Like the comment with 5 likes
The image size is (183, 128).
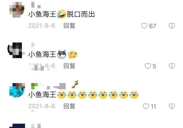[x=148, y=66]
